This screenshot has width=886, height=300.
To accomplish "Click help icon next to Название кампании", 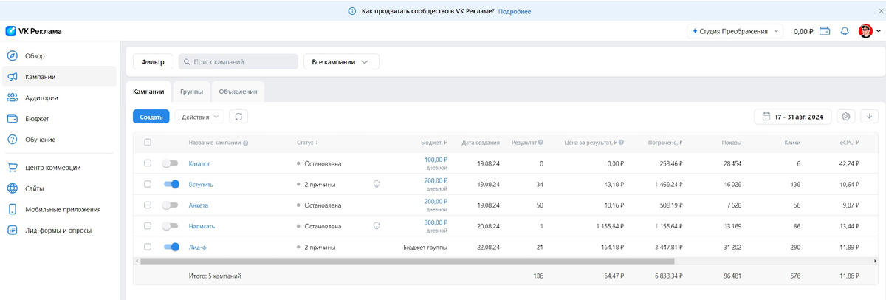I will pyautogui.click(x=245, y=143).
